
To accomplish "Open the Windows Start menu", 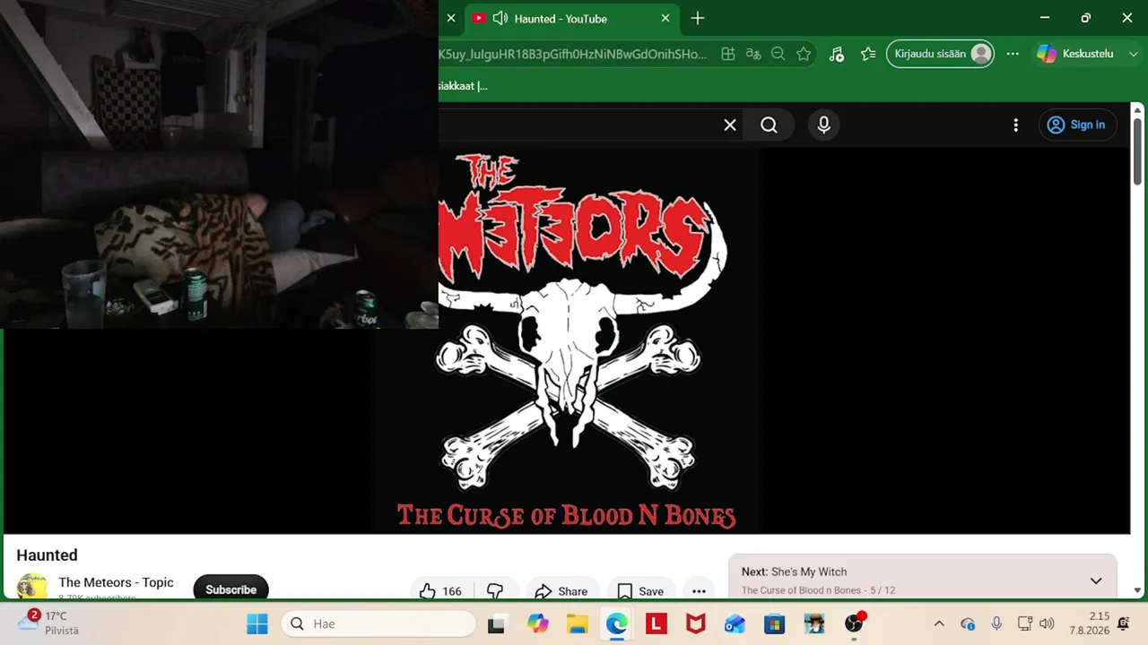I will [257, 623].
